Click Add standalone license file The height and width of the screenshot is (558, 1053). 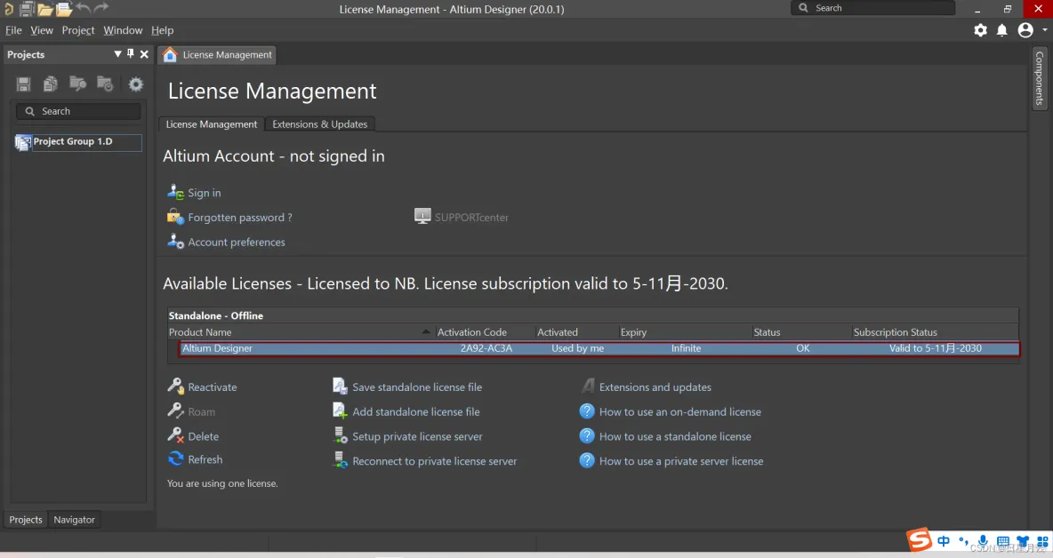pyautogui.click(x=415, y=411)
